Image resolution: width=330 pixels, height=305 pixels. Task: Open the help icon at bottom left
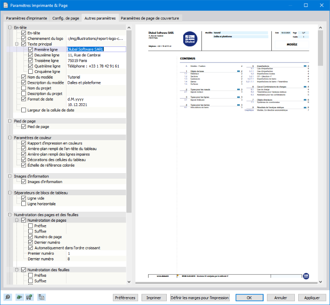8,297
